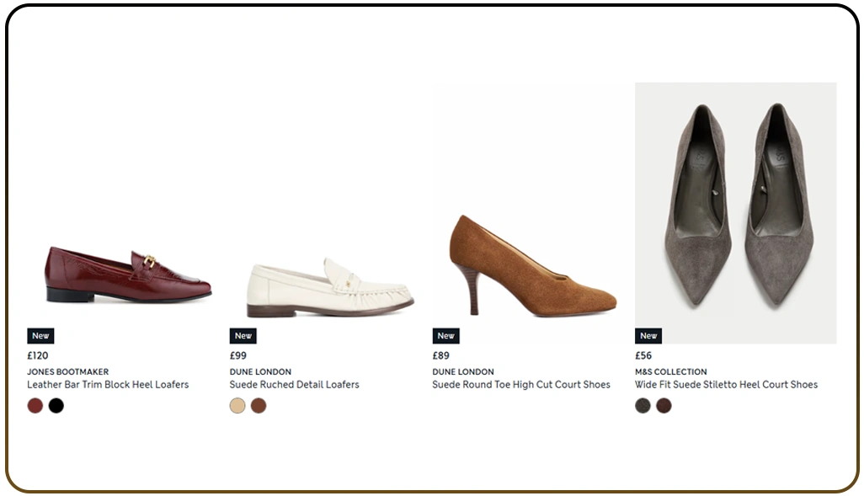Choose brown swatch under Suede Ruched Loafers
Image resolution: width=864 pixels, height=496 pixels.
(259, 406)
